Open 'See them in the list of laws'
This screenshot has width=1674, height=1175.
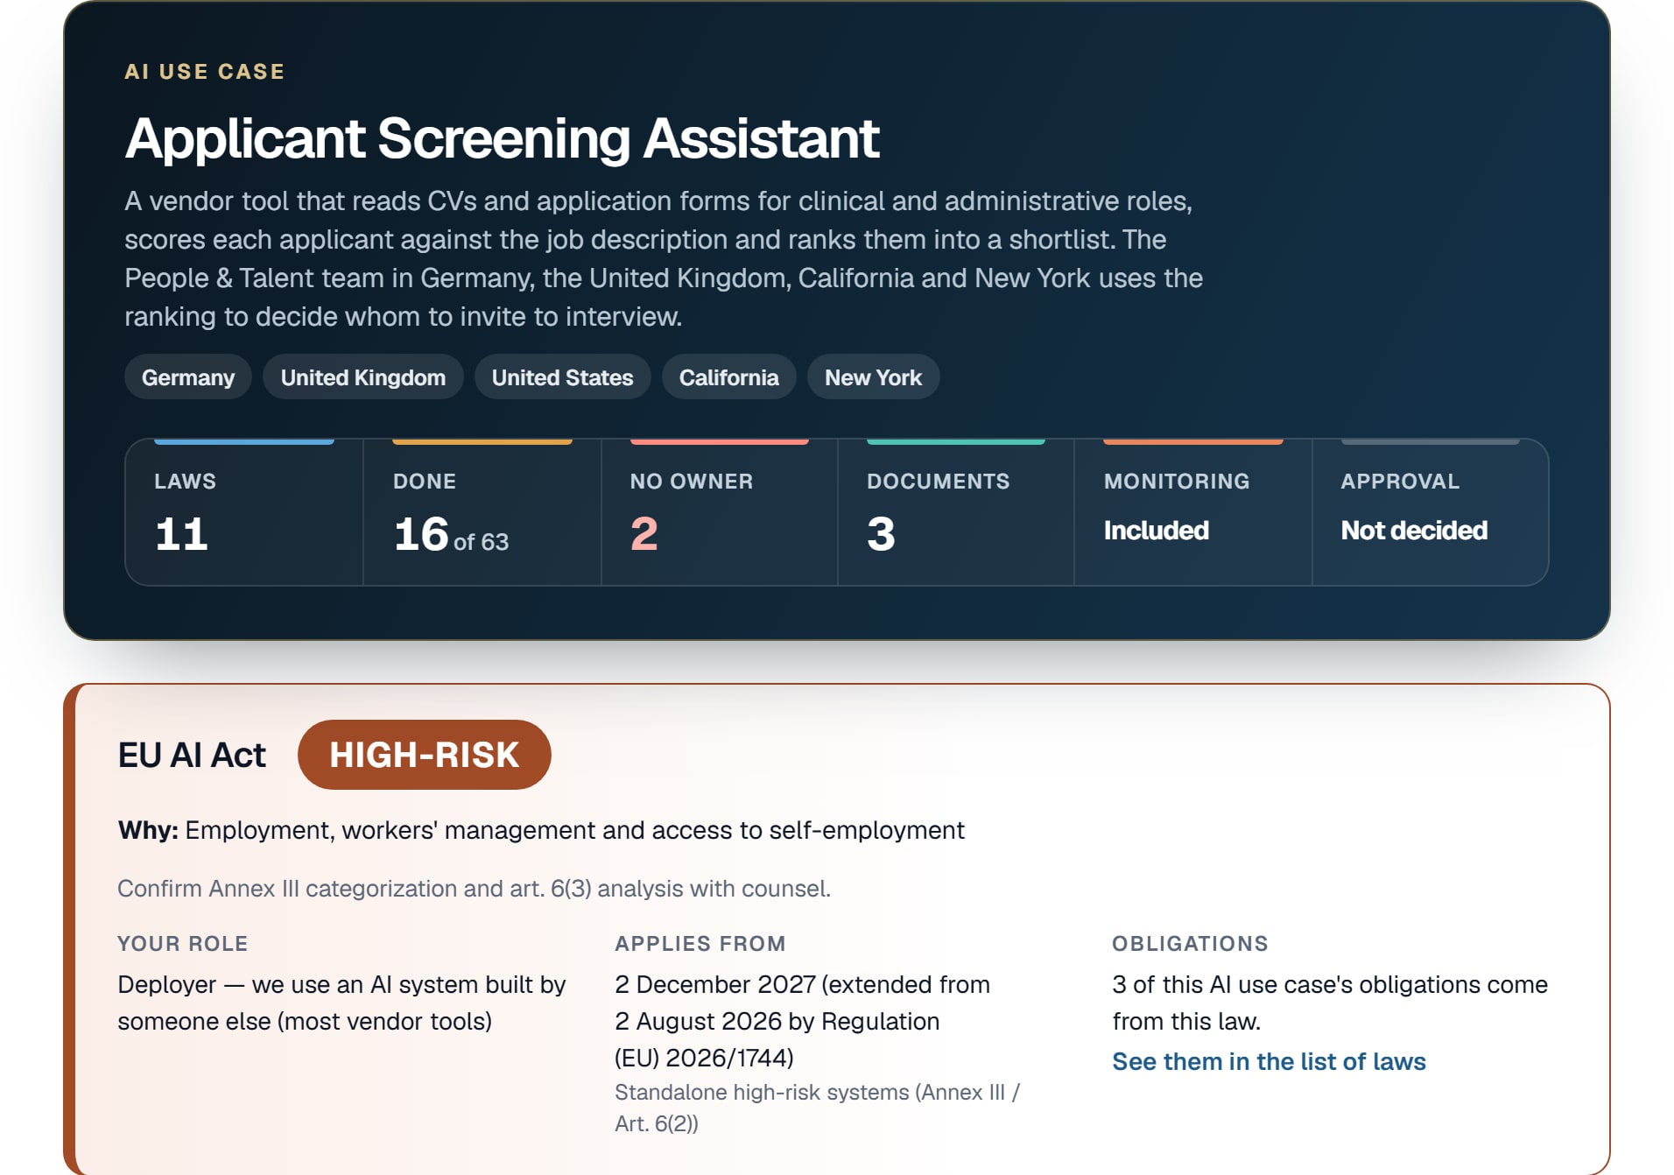[1269, 1061]
